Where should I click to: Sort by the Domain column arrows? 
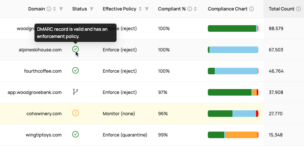tap(55, 9)
